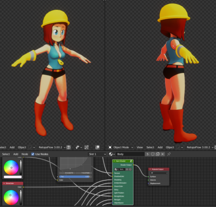Adjust brightness slider beside upper color wheel
The image size is (216, 207).
tap(21, 168)
